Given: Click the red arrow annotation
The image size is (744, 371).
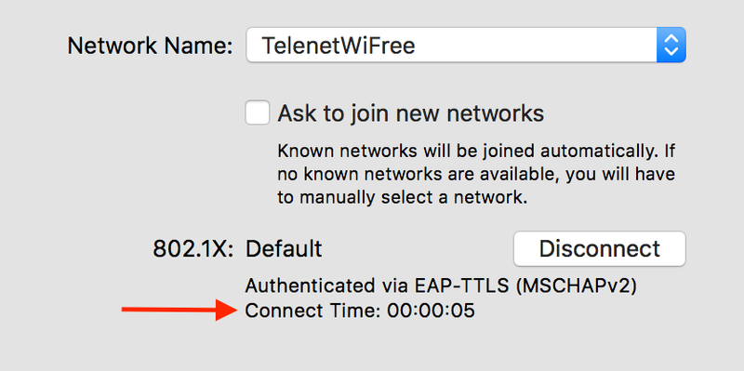Looking at the screenshot, I should coord(179,310).
